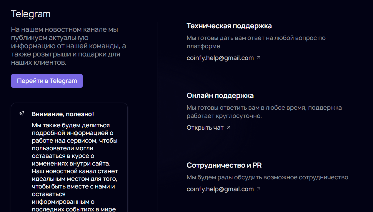This screenshot has width=373, height=212.
Task: Open the coinfy.help@gmail.com link under Техническая поддержка
Action: point(220,58)
